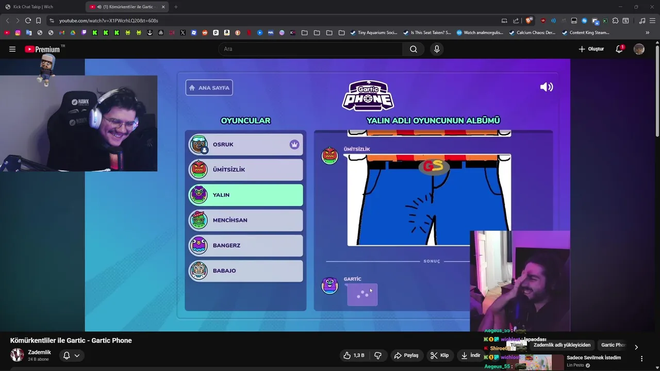
Task: Open 'Is This Seat Taken?' bookmark
Action: coord(427,32)
